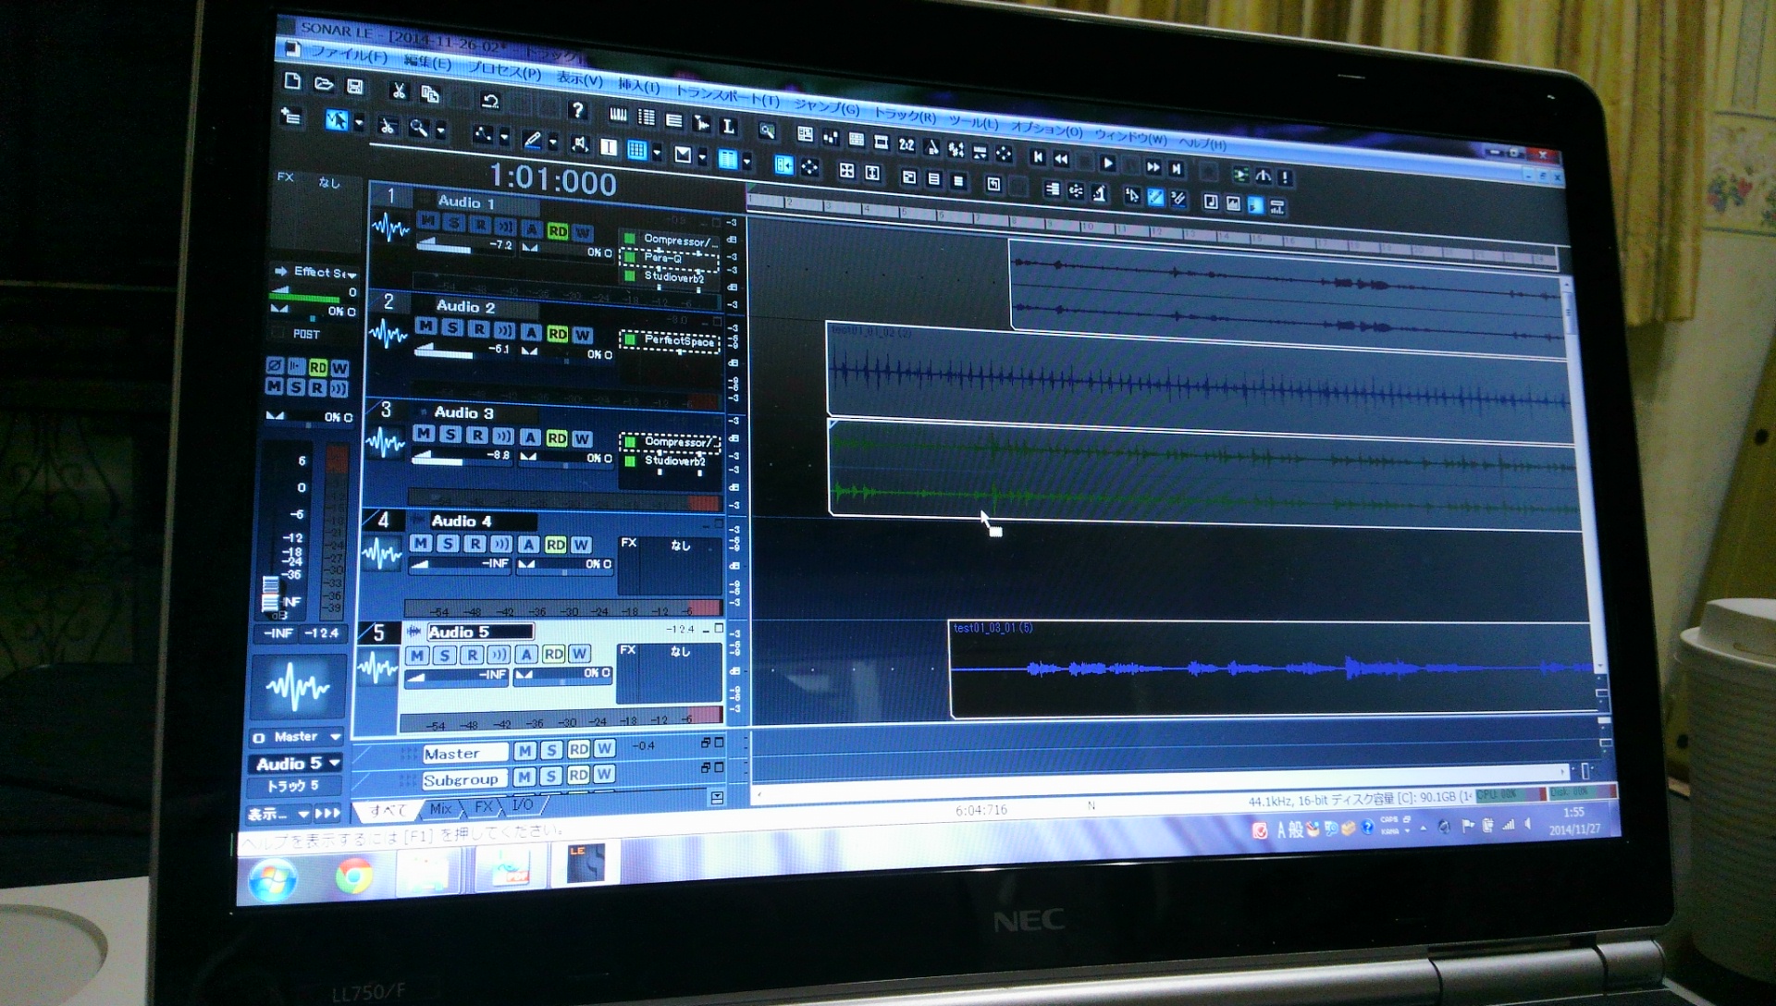
Task: Expand the Audio 5 track selector dropdown
Action: 334,763
